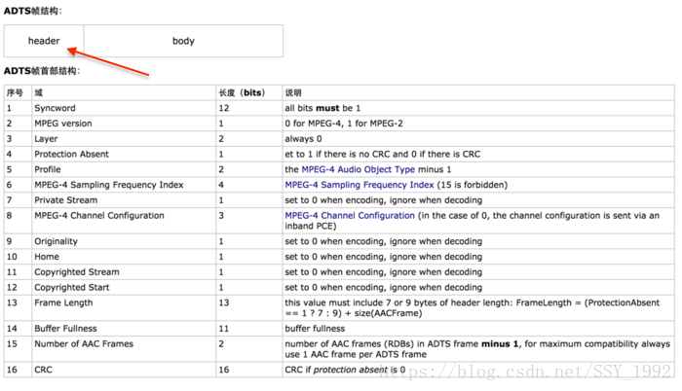Select the 'Layer' field cell

[x=124, y=139]
